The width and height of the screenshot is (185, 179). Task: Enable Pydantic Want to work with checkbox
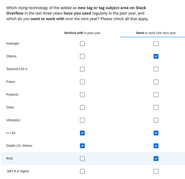tap(156, 95)
